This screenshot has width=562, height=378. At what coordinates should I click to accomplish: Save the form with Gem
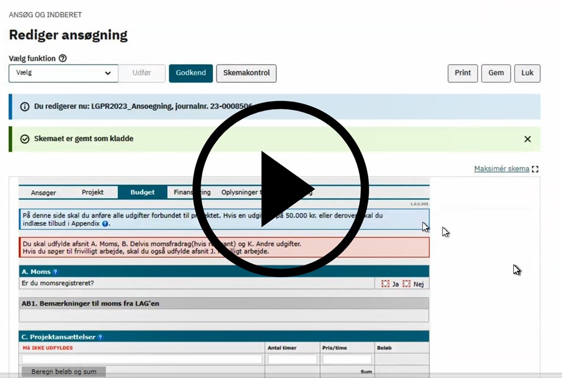tap(496, 74)
